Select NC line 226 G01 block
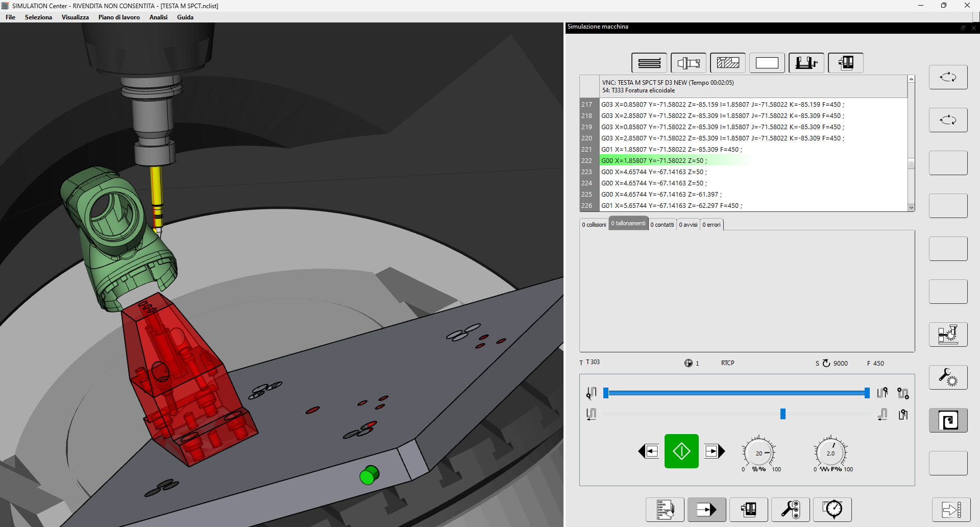This screenshot has width=980, height=527. click(743, 205)
